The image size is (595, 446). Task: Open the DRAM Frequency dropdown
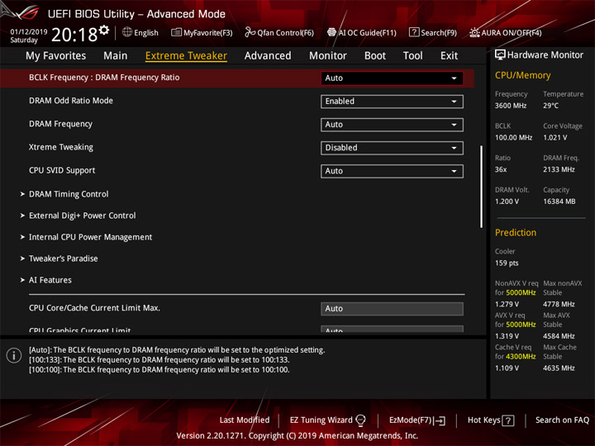click(x=392, y=125)
